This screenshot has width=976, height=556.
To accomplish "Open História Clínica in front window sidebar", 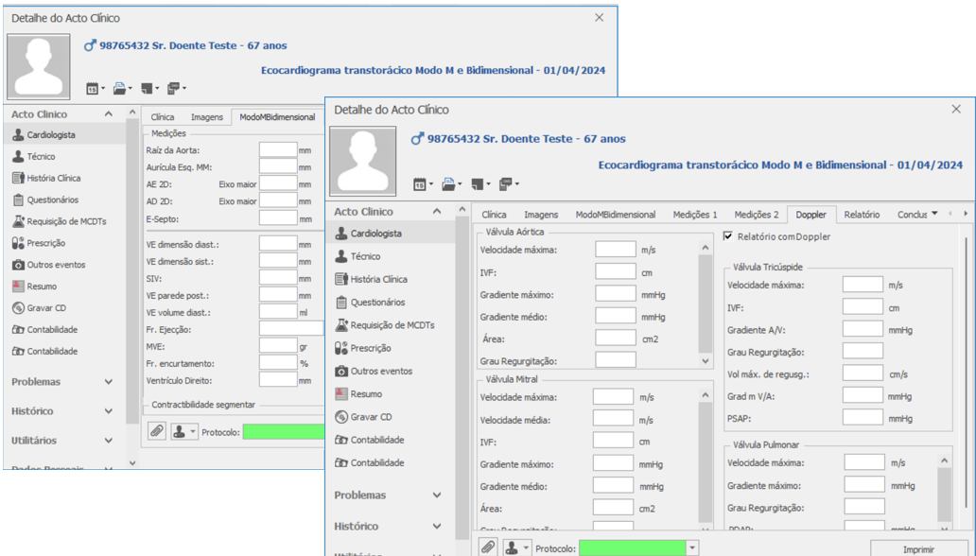I will [341, 279].
